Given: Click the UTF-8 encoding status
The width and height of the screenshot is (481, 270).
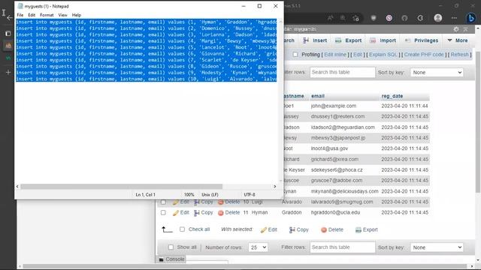Looking at the screenshot, I should point(250,195).
